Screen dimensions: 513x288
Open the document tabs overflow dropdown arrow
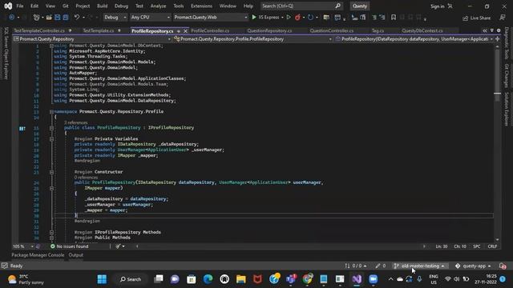[x=491, y=30]
